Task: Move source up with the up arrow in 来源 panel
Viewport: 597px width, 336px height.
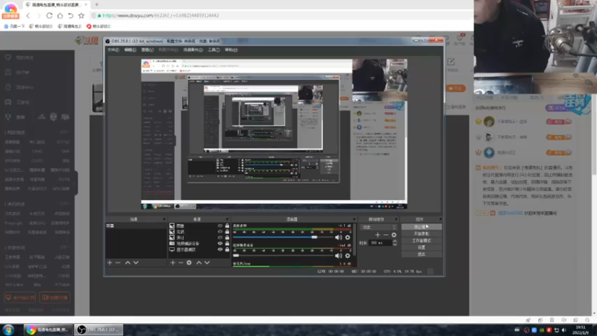Action: 199,263
